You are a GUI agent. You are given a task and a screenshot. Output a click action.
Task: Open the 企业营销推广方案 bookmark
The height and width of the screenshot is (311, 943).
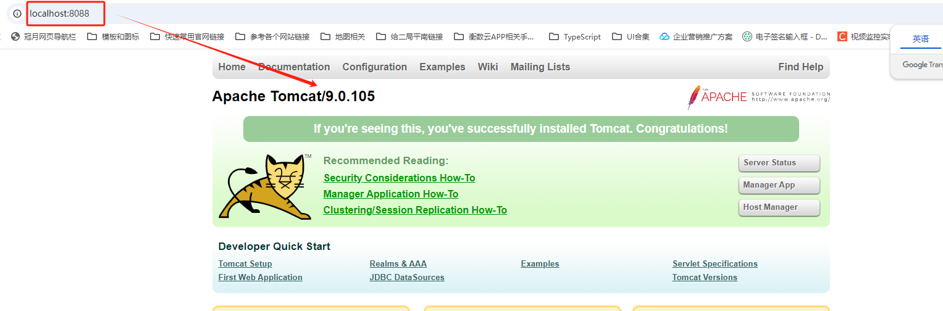pos(696,37)
